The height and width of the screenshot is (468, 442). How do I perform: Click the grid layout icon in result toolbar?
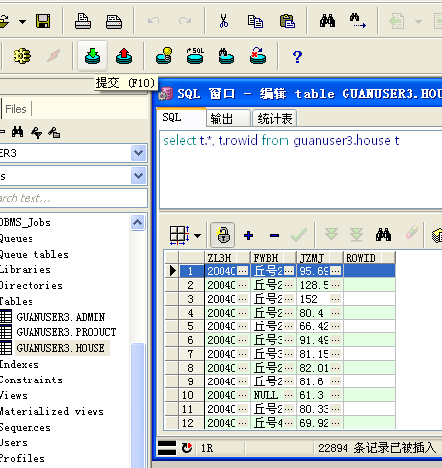(x=179, y=235)
